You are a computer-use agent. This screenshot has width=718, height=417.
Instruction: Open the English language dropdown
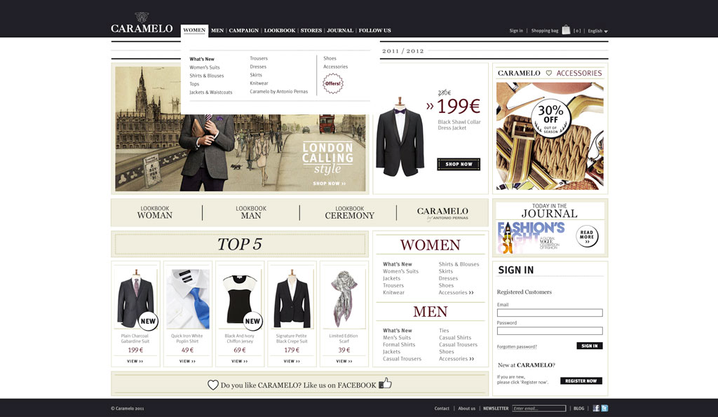coord(597,31)
